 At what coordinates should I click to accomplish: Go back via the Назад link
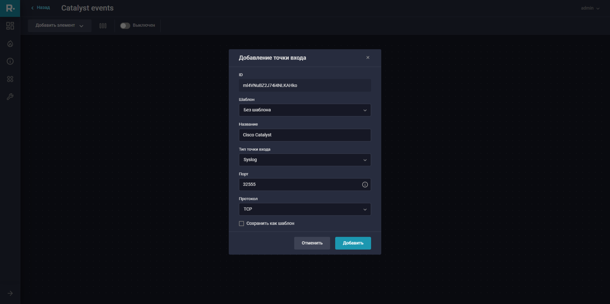41,8
